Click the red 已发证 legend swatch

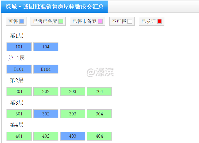coord(160,21)
